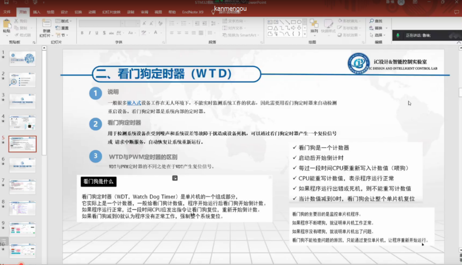The height and width of the screenshot is (265, 462).
Task: Select the oval shape in shapes gallery
Action: (x=299, y=22)
